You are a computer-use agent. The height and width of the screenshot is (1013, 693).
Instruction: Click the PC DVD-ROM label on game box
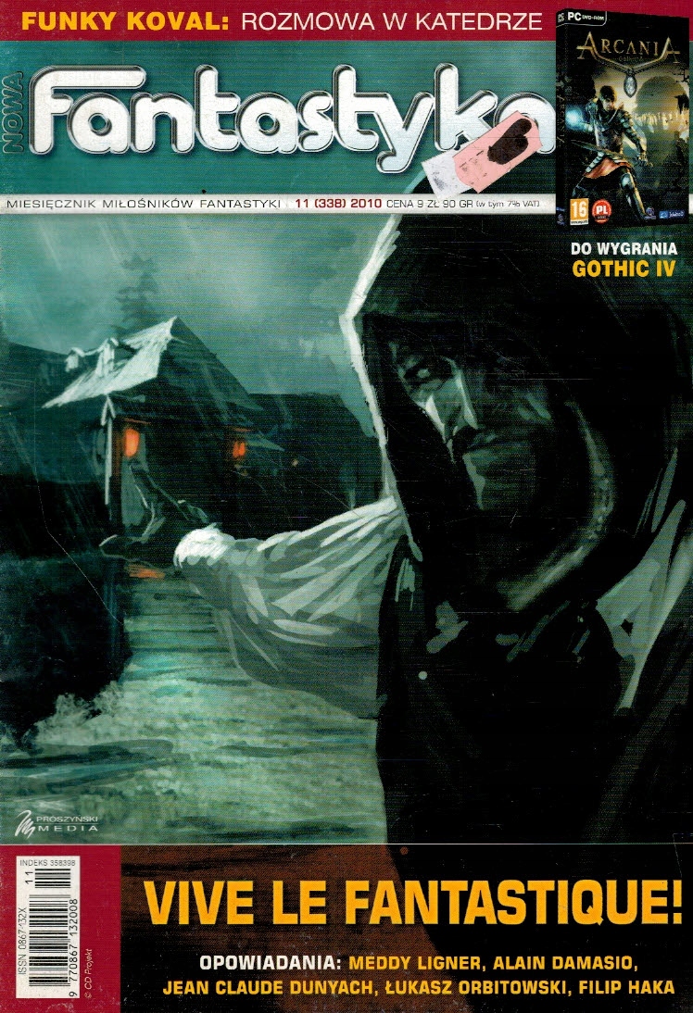pos(586,19)
